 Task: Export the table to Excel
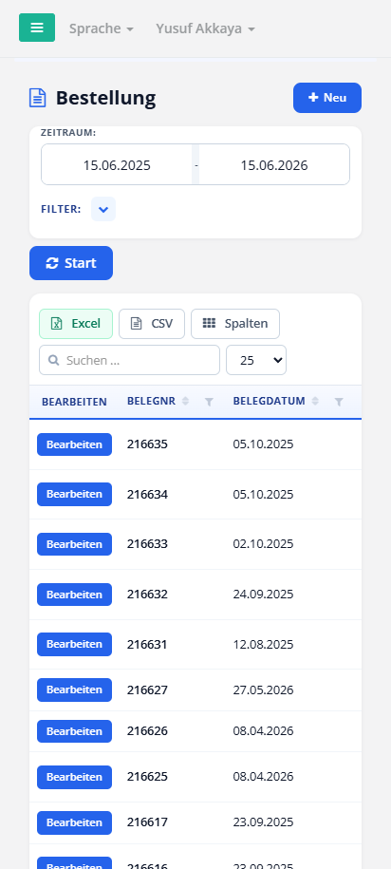(x=76, y=324)
